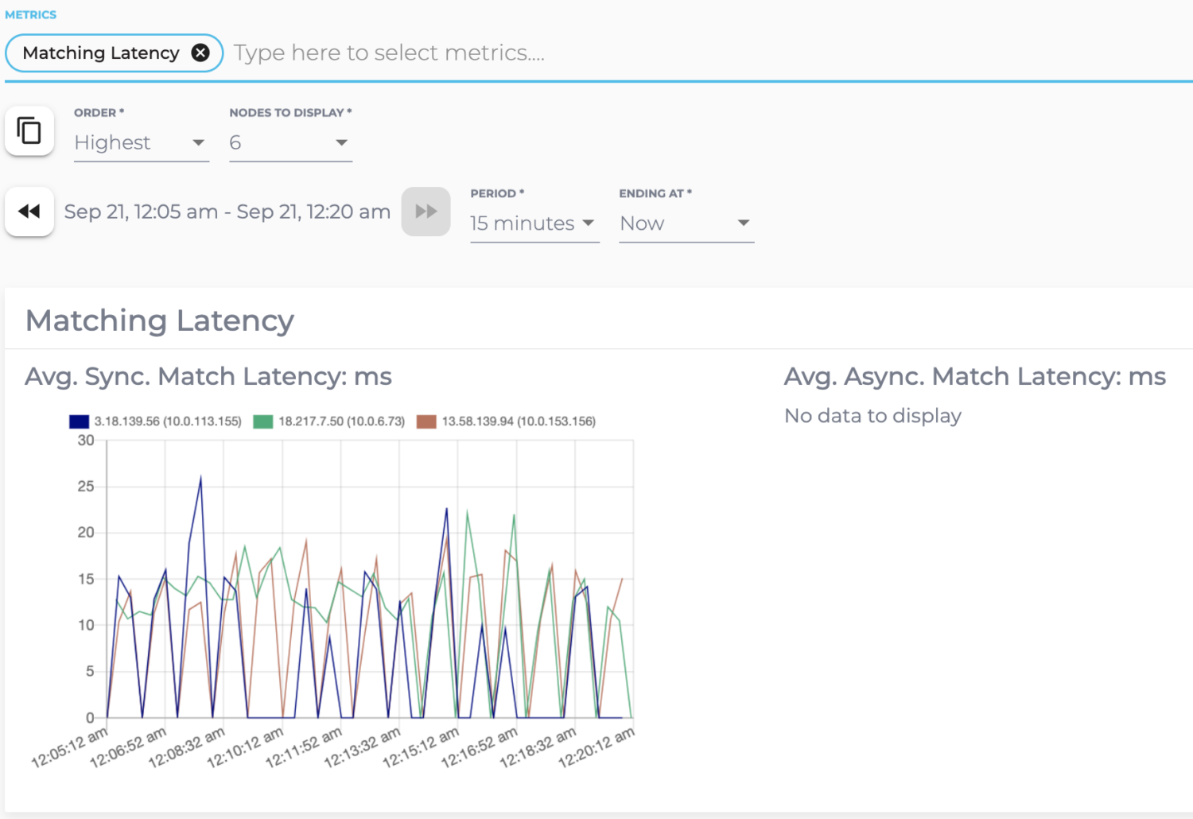
Task: Rewind to the previous time period
Action: click(29, 212)
